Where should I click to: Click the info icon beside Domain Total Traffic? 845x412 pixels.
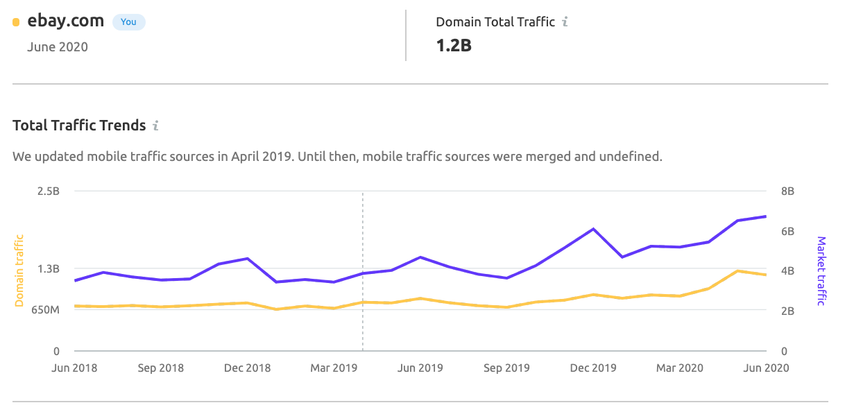pos(565,22)
